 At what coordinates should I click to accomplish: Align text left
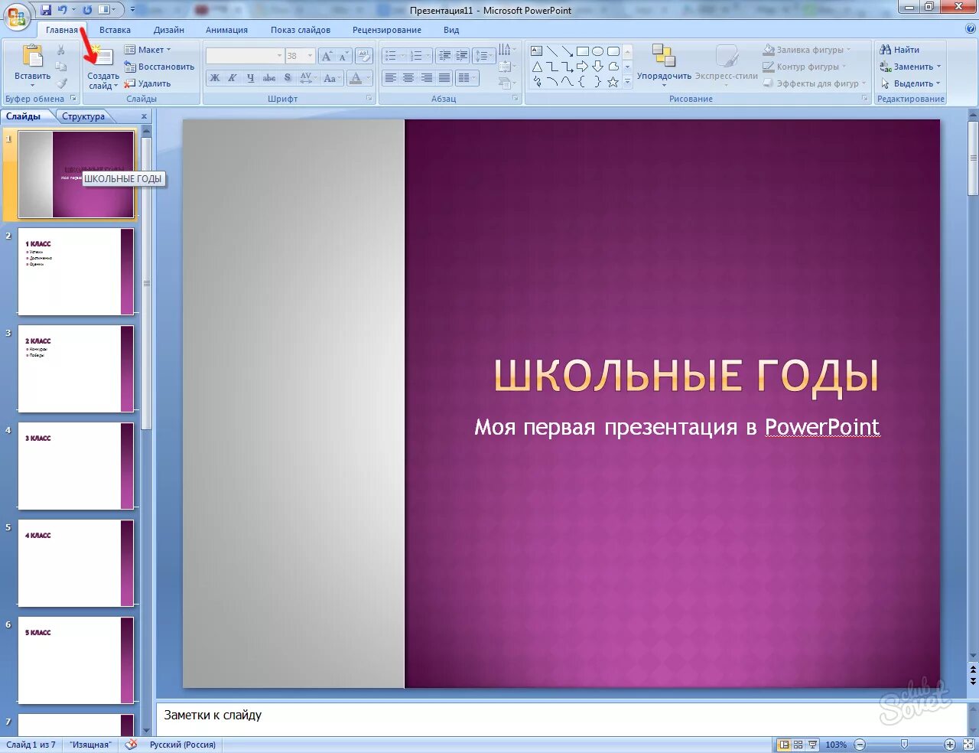pyautogui.click(x=391, y=78)
